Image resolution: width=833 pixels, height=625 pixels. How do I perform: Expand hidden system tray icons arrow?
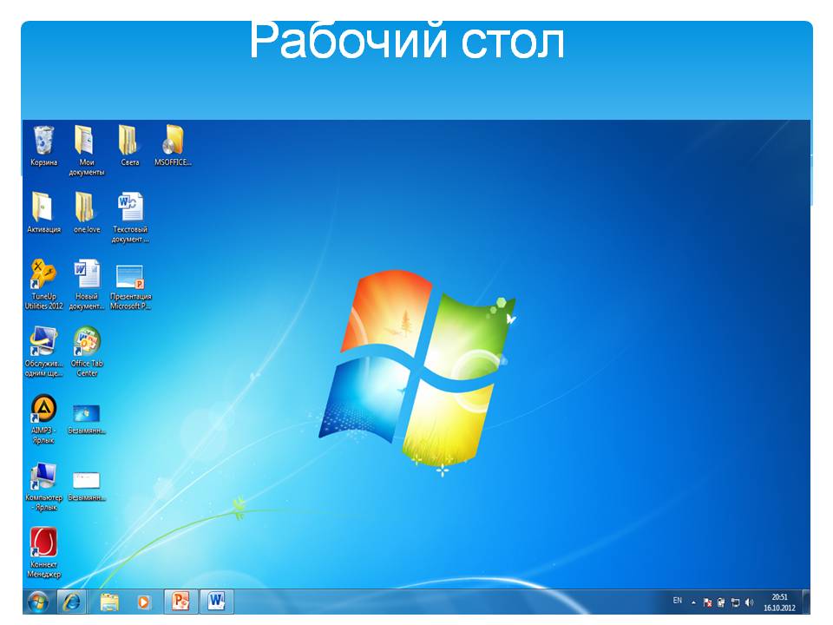click(693, 602)
